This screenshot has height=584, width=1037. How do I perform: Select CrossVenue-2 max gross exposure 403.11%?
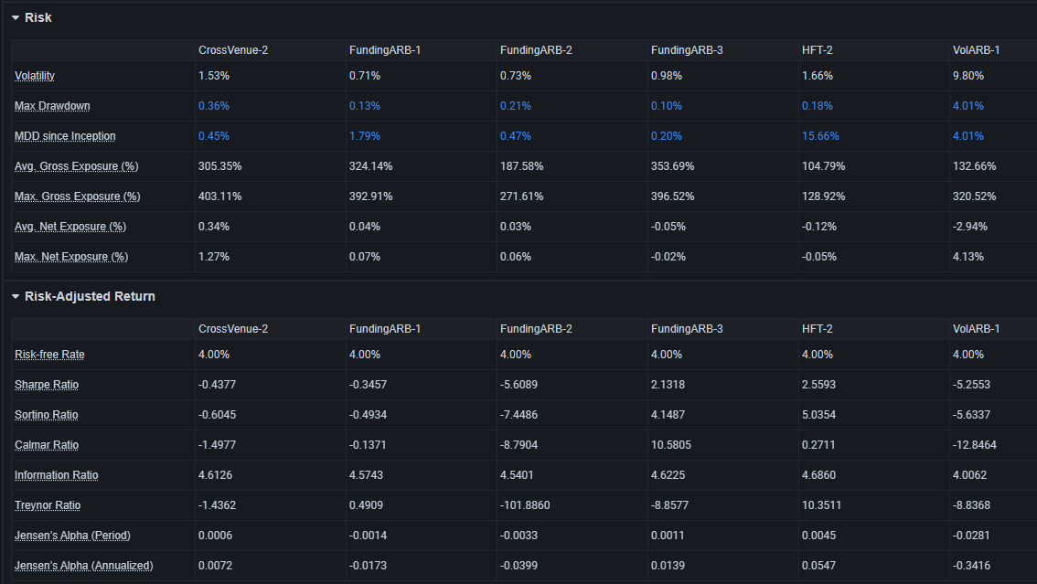219,196
